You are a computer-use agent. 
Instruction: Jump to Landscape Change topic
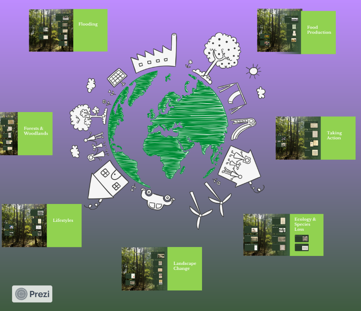tap(185, 266)
